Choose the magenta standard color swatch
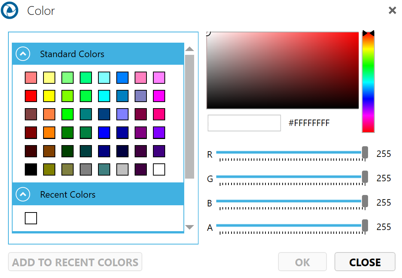Image resolution: width=402 pixels, height=278 pixels. (159, 96)
